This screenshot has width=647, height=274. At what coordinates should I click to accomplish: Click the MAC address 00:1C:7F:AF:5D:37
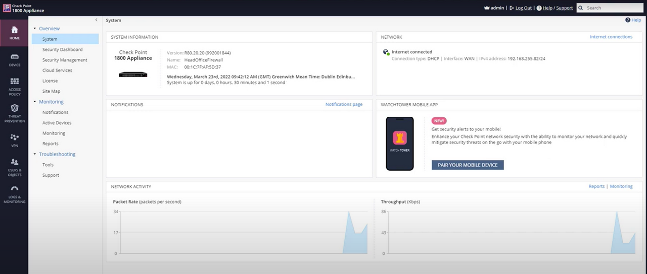(203, 67)
